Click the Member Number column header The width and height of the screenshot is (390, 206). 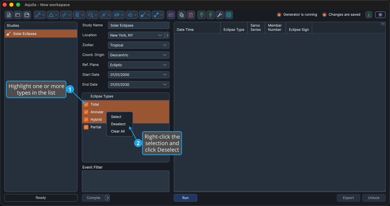(x=275, y=28)
